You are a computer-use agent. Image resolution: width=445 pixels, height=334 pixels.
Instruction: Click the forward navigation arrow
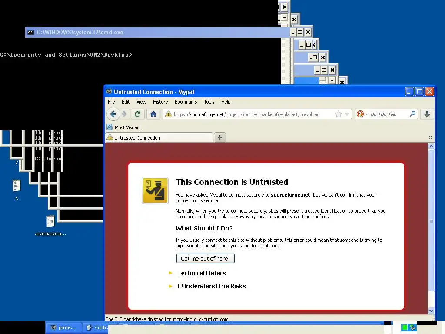[x=124, y=114]
